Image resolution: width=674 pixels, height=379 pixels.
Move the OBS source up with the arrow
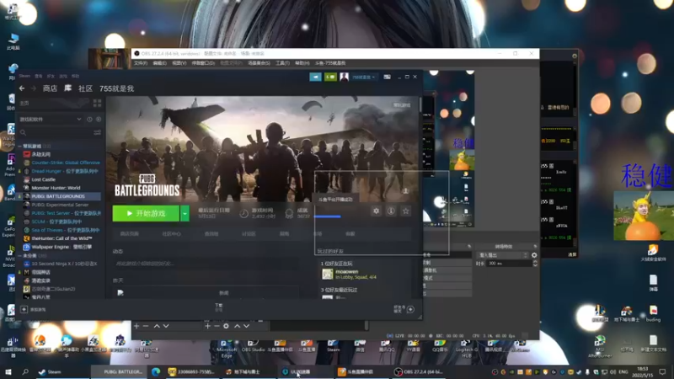(237, 326)
